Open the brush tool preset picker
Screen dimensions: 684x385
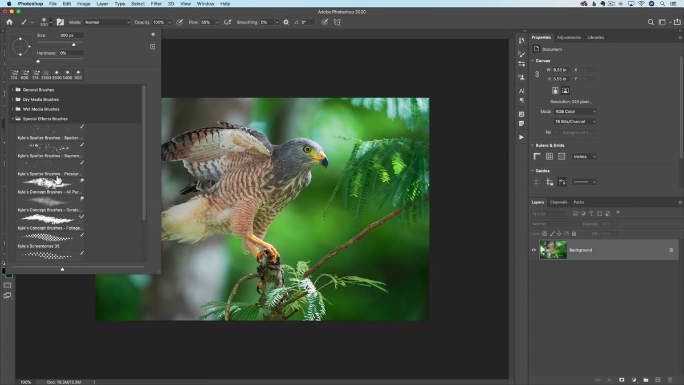tap(27, 22)
